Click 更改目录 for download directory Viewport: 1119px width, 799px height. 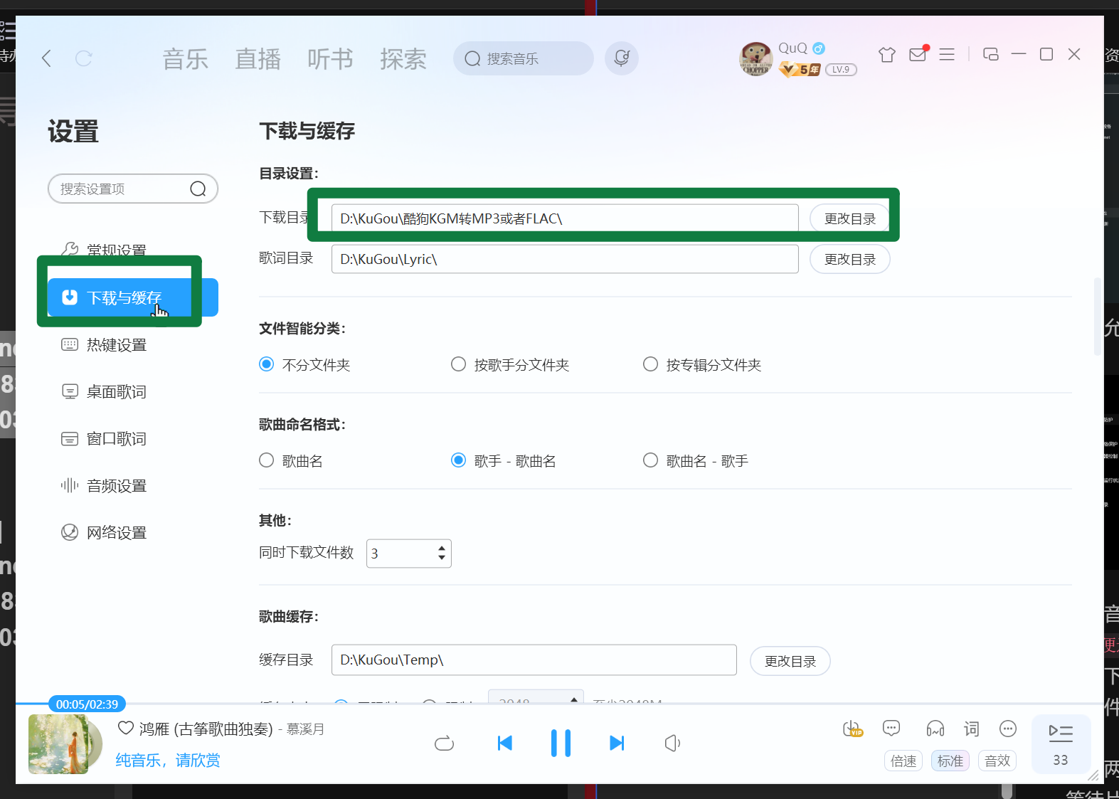coord(850,218)
